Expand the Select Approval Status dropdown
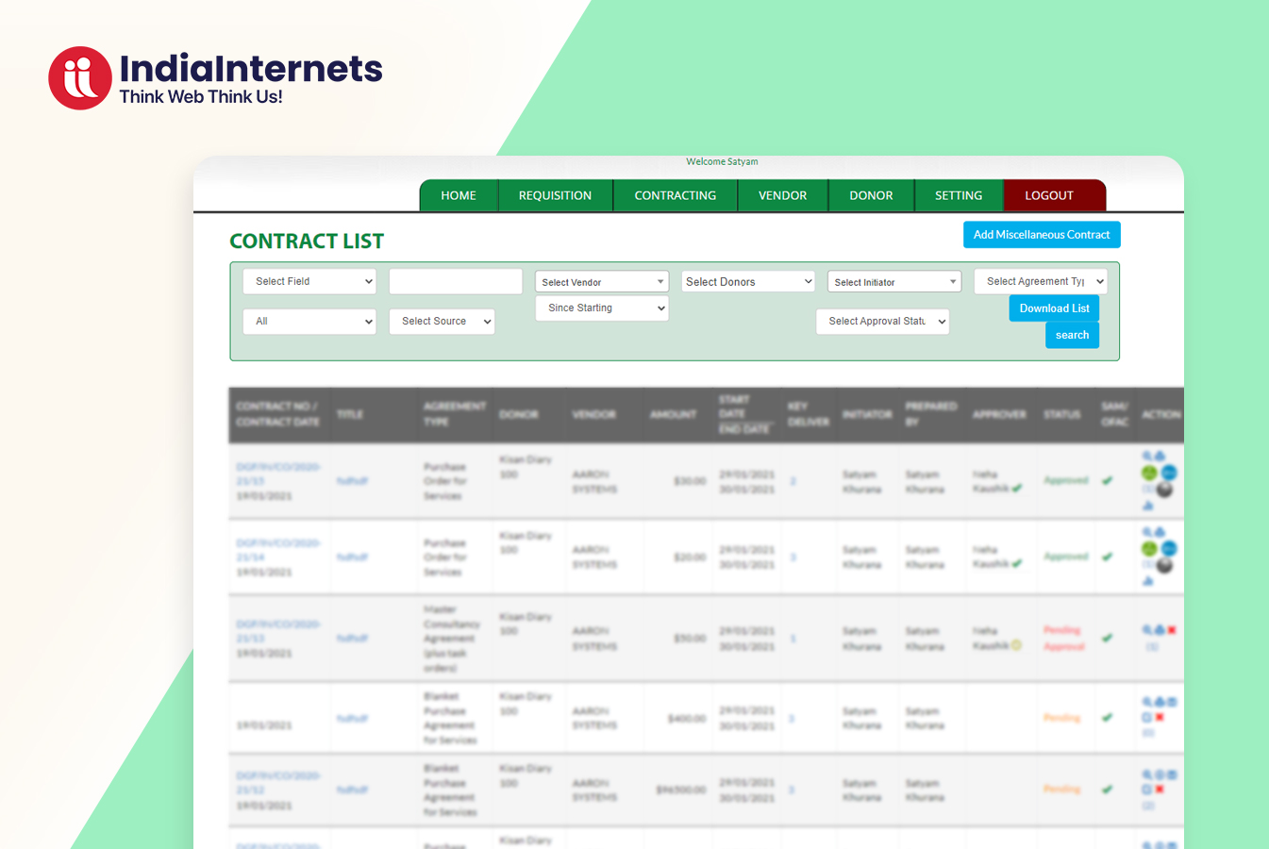Image resolution: width=1269 pixels, height=849 pixels. pyautogui.click(x=882, y=322)
